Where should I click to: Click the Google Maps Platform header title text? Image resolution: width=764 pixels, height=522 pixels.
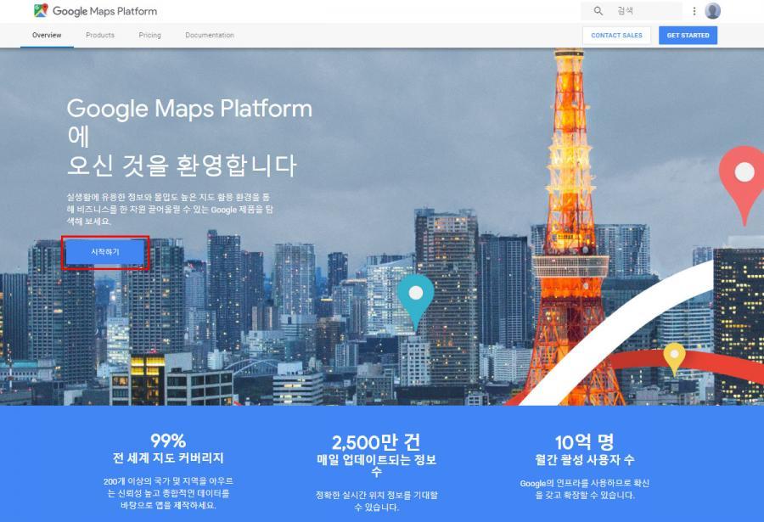click(104, 12)
